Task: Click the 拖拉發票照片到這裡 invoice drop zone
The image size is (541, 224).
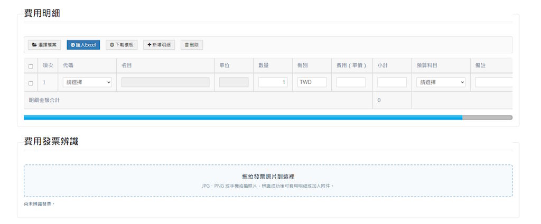Action: tap(268, 181)
